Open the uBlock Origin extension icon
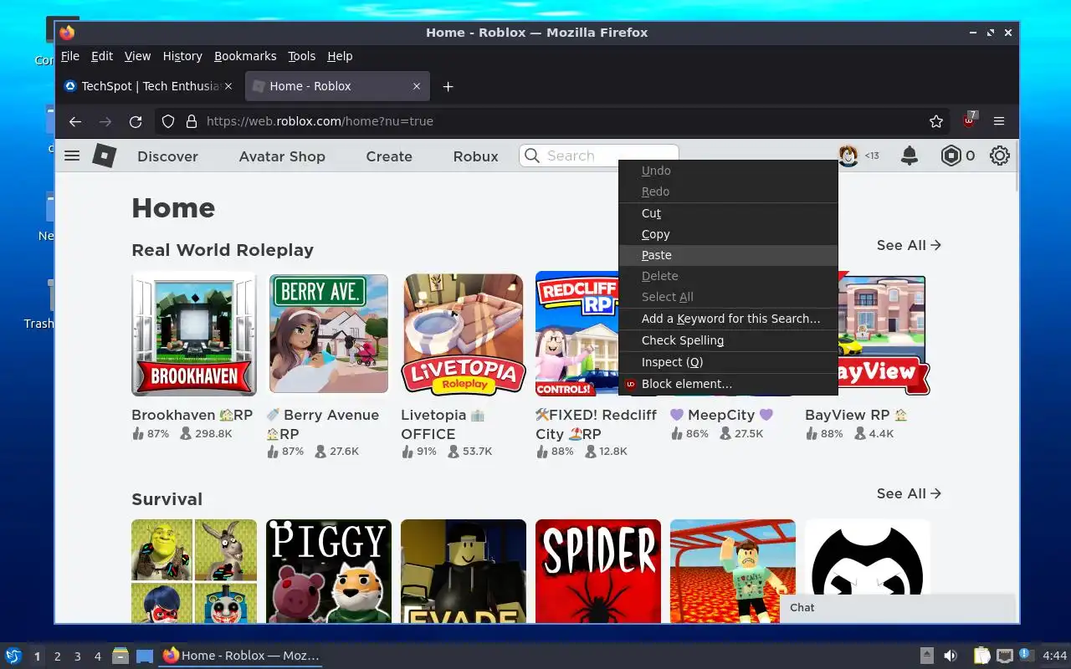Viewport: 1071px width, 669px height. (x=969, y=120)
